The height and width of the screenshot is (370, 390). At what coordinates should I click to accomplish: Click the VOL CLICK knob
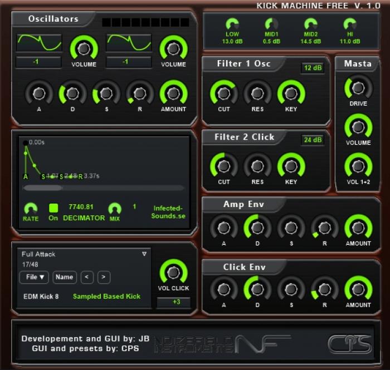(173, 272)
